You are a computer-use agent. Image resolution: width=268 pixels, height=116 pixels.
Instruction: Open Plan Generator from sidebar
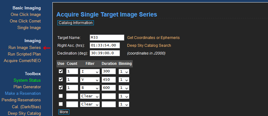click(27, 87)
